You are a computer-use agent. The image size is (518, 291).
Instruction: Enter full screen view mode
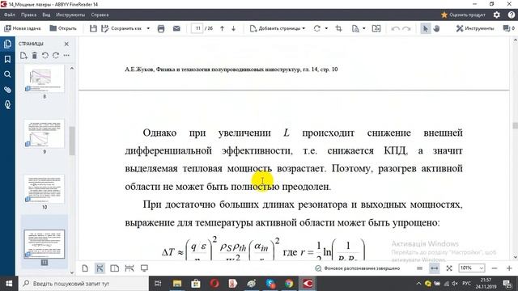(144, 268)
